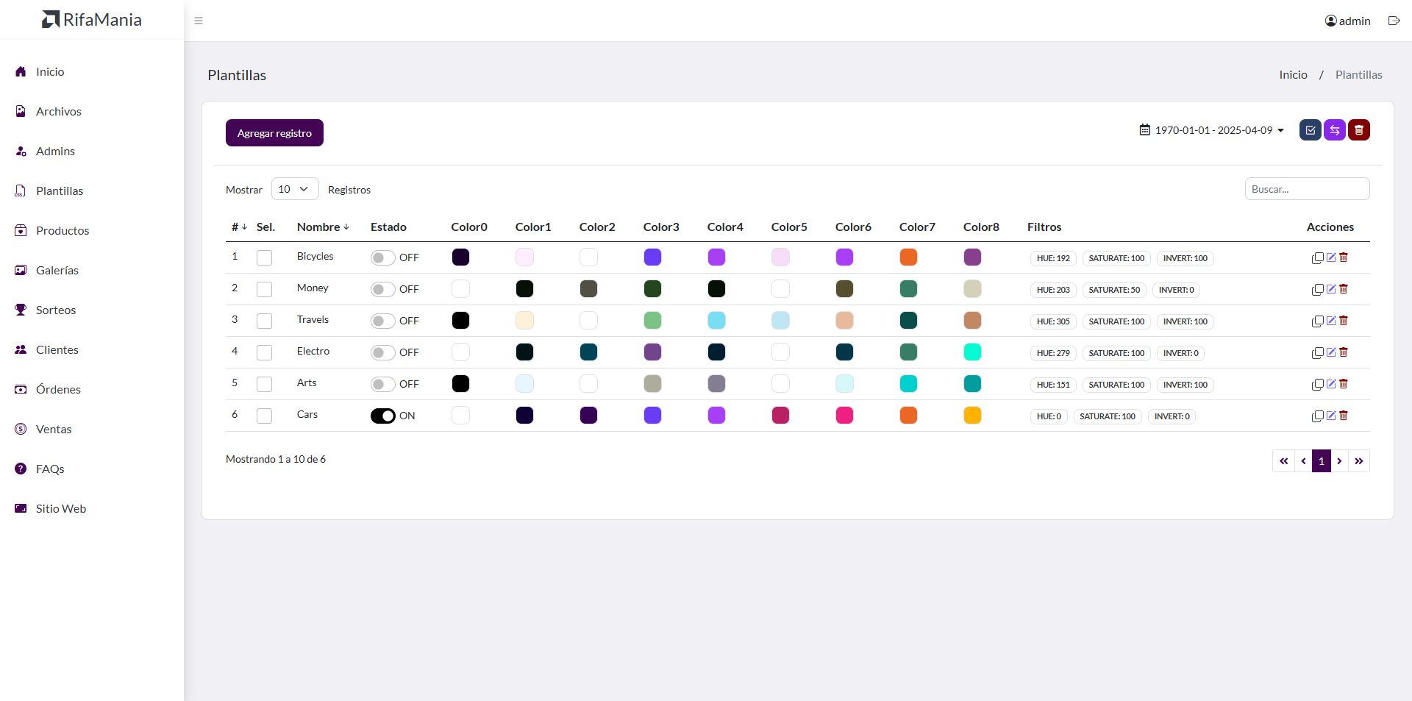The height and width of the screenshot is (701, 1412).
Task: Click the logout icon next to admin
Action: 1394,21
